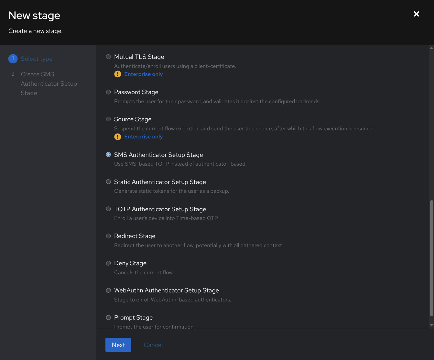Open Enterprise only link for Mutual TLS
The height and width of the screenshot is (360, 434).
pyautogui.click(x=143, y=74)
